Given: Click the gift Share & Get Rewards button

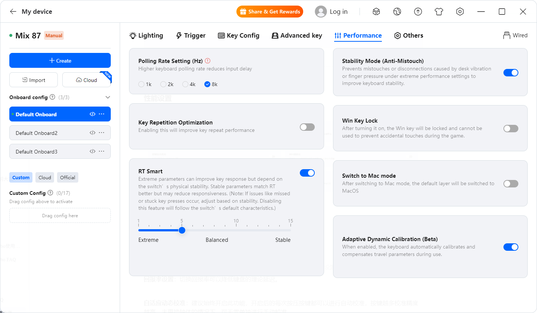Looking at the screenshot, I should 270,12.
